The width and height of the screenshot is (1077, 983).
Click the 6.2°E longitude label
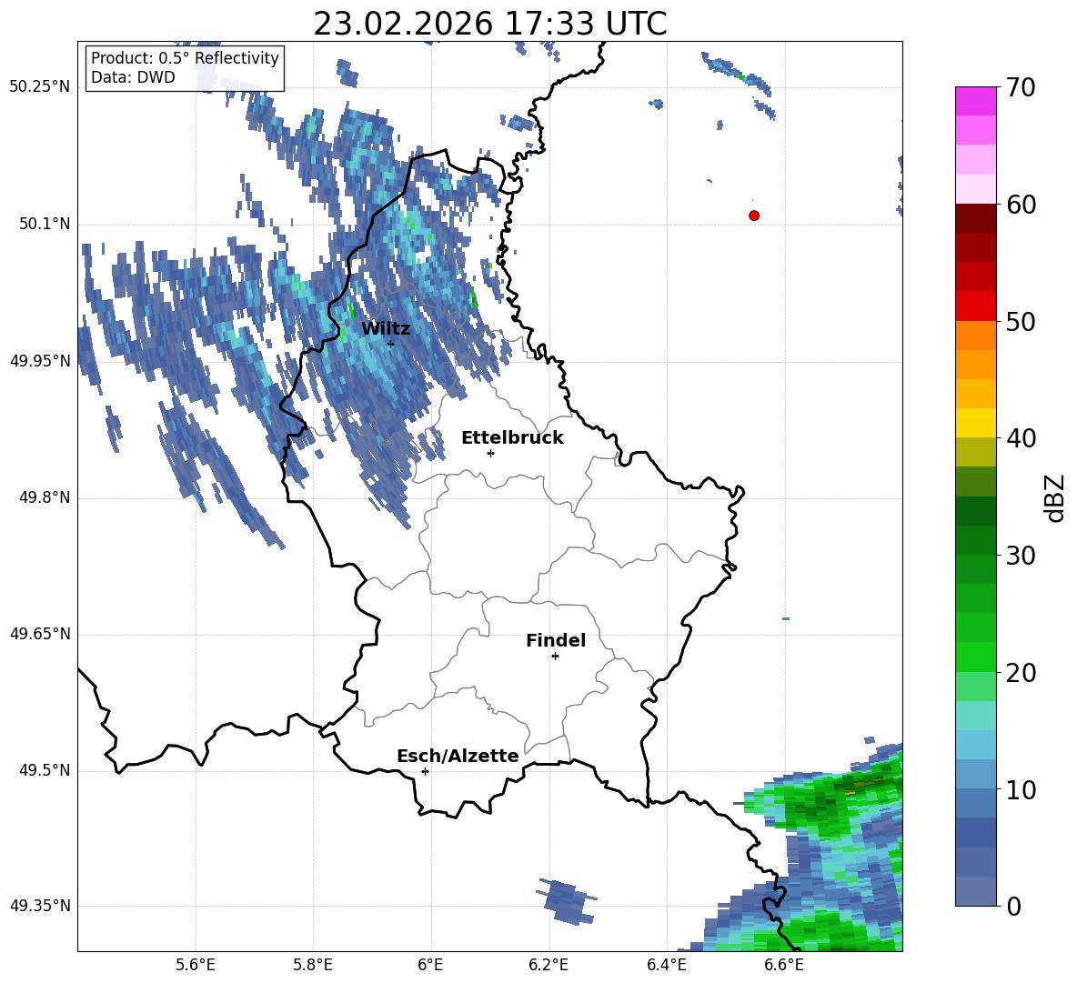click(x=549, y=965)
